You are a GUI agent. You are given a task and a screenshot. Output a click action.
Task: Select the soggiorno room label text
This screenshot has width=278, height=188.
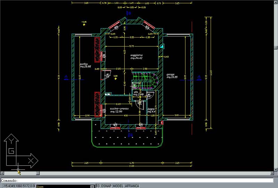click(x=136, y=57)
